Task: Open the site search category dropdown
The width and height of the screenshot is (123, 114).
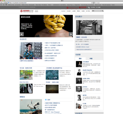Action: pos(97,11)
